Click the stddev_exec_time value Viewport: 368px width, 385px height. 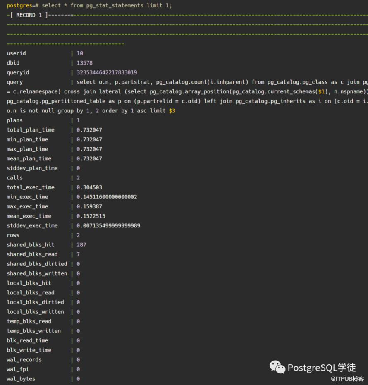point(108,225)
